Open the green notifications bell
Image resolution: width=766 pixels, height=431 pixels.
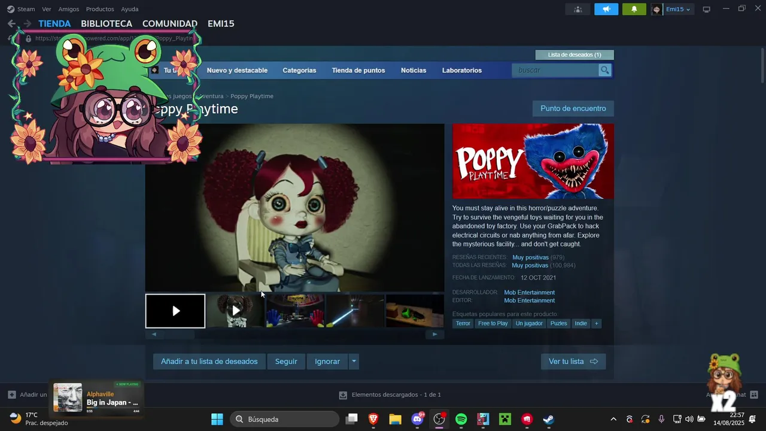tap(634, 9)
